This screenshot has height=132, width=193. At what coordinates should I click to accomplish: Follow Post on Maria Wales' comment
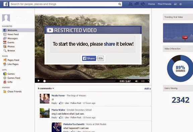click(76, 117)
